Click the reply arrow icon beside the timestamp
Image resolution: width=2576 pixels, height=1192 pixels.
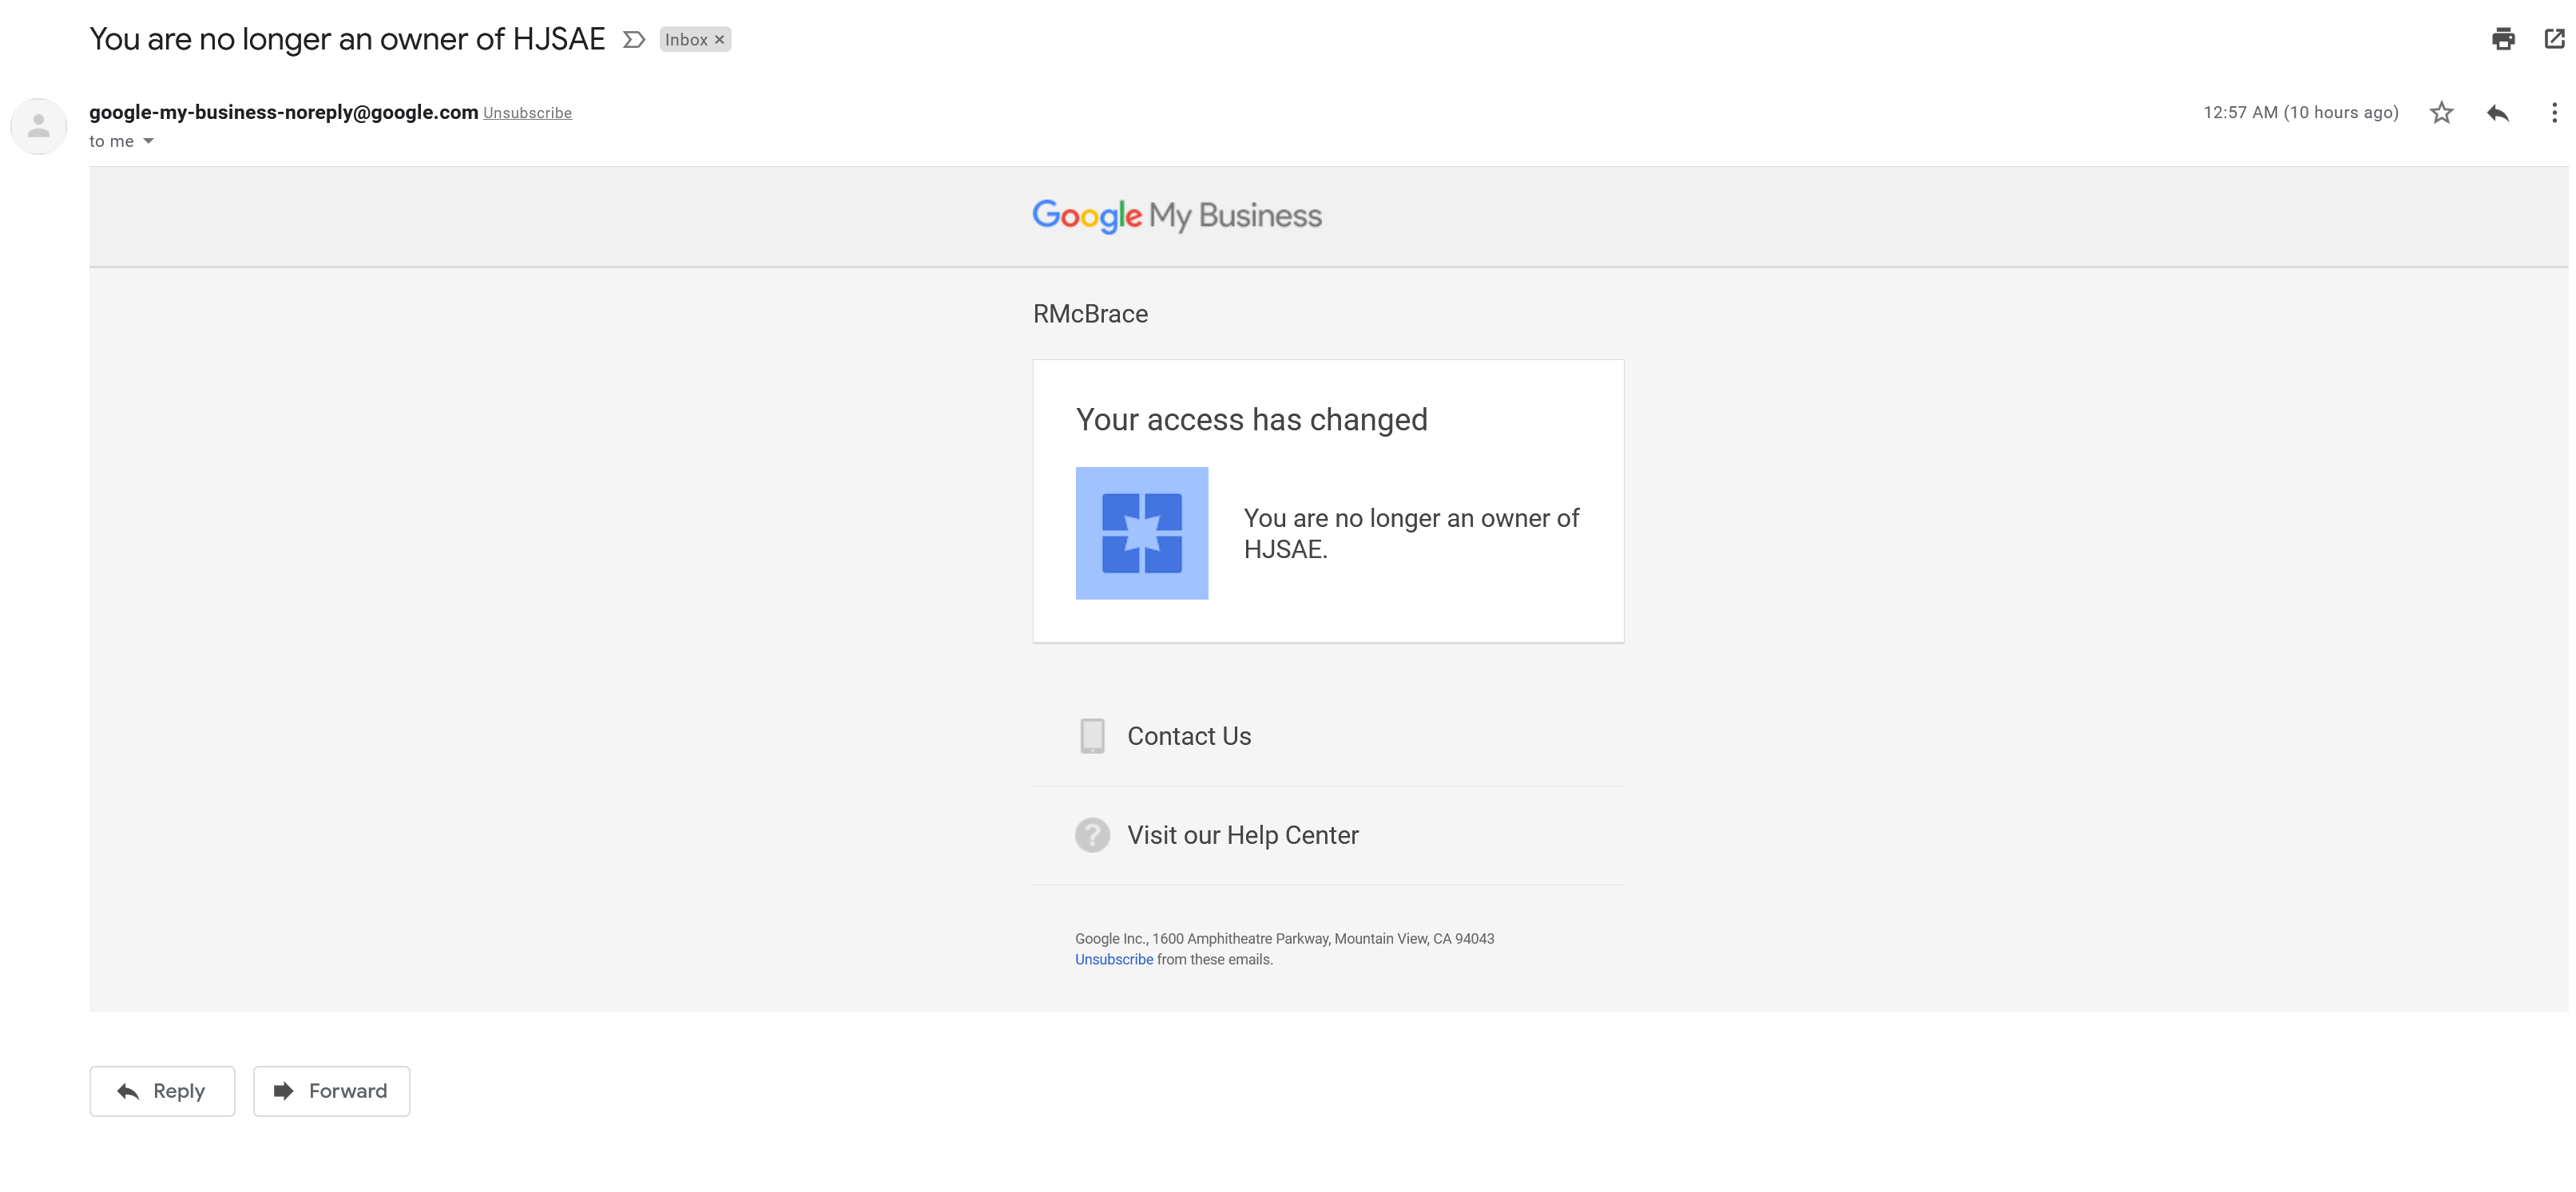[2497, 113]
